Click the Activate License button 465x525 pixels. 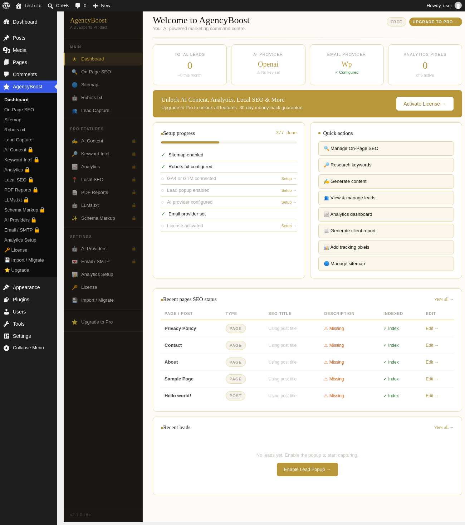pyautogui.click(x=425, y=104)
